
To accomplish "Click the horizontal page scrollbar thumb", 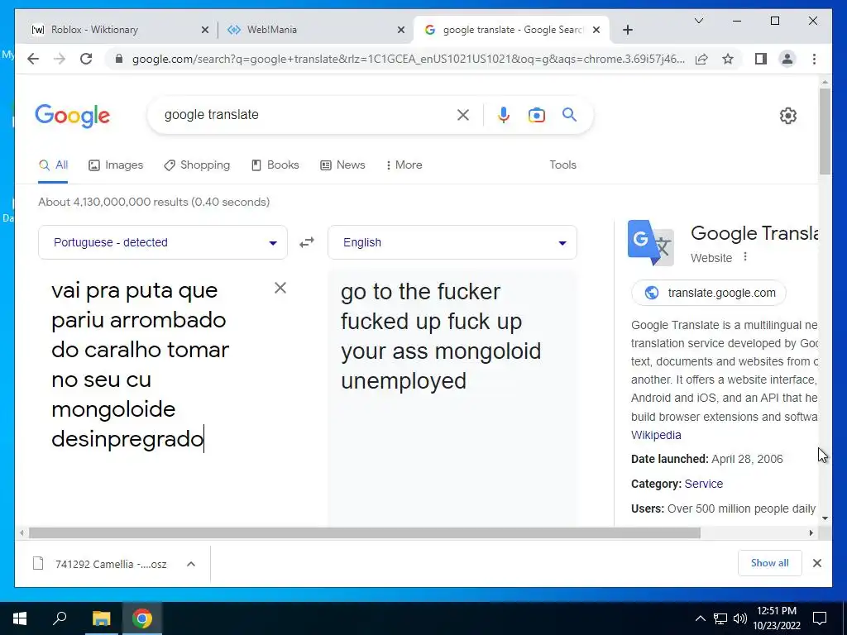I will click(365, 533).
